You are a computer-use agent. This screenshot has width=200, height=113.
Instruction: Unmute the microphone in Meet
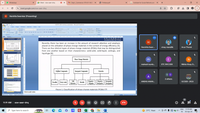tap(75, 103)
